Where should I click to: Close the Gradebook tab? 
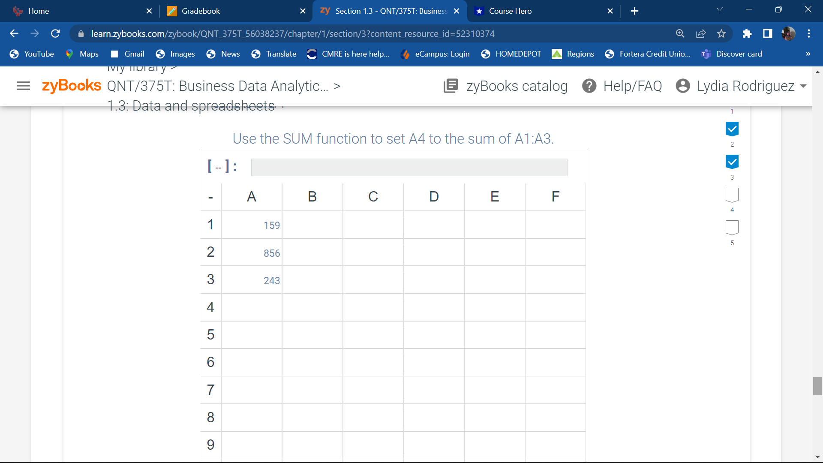point(303,11)
